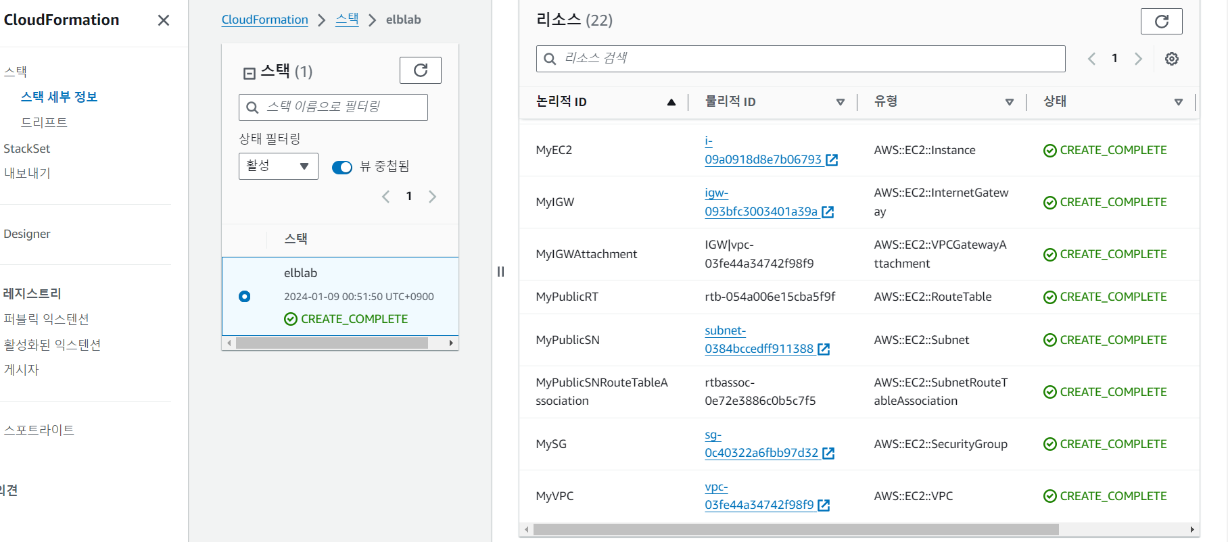Click the search icon in resource search

[x=550, y=59]
